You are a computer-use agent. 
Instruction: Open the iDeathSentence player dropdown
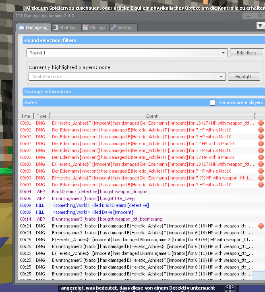[x=222, y=77]
